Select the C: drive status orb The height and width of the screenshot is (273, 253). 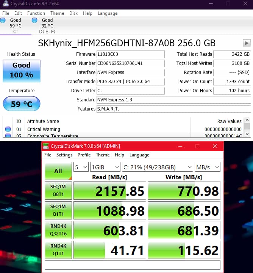3,20
